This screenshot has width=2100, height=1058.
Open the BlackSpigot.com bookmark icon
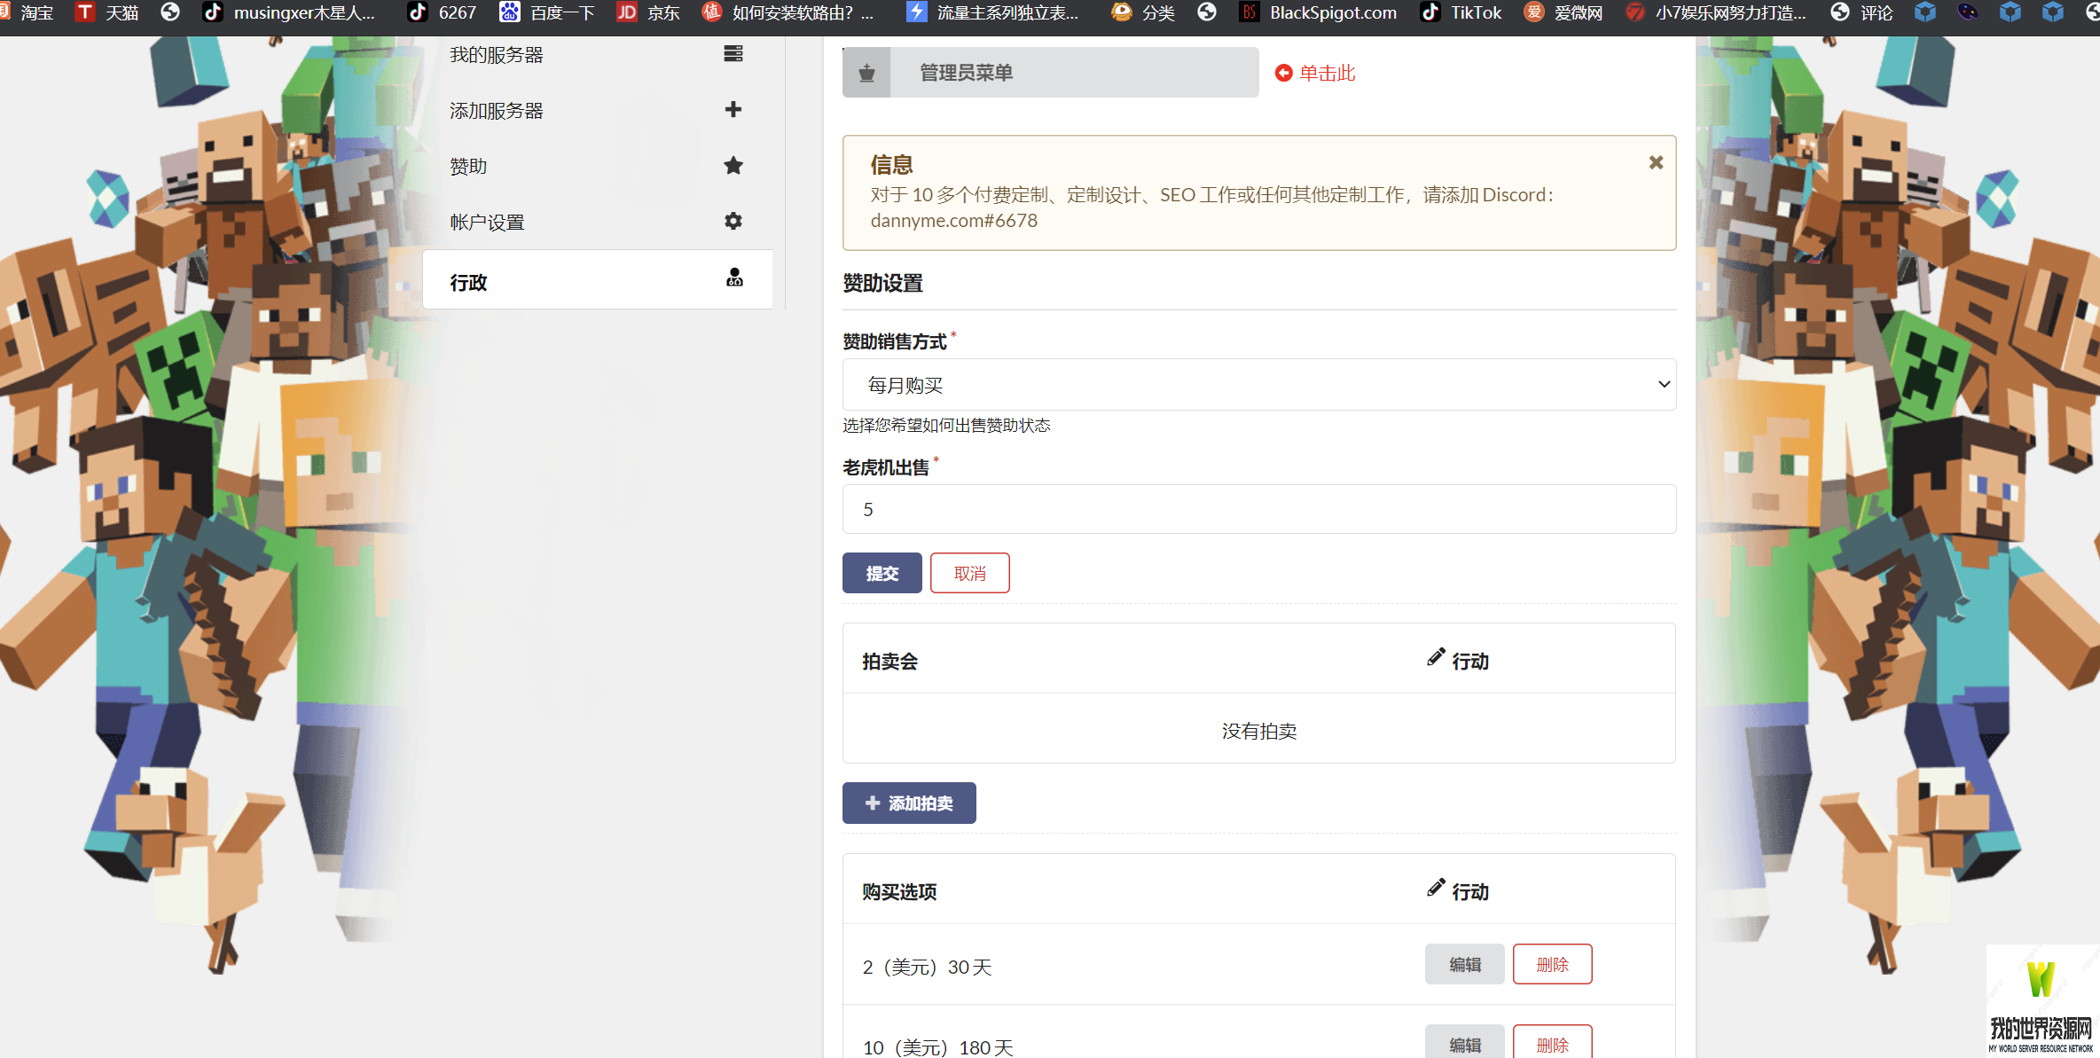click(1249, 12)
